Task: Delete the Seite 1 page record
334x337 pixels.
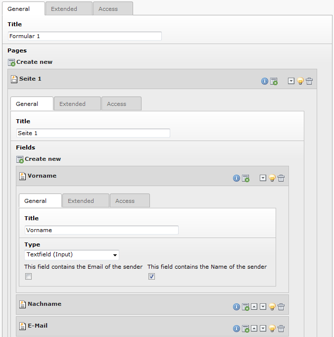Action: tap(309, 81)
